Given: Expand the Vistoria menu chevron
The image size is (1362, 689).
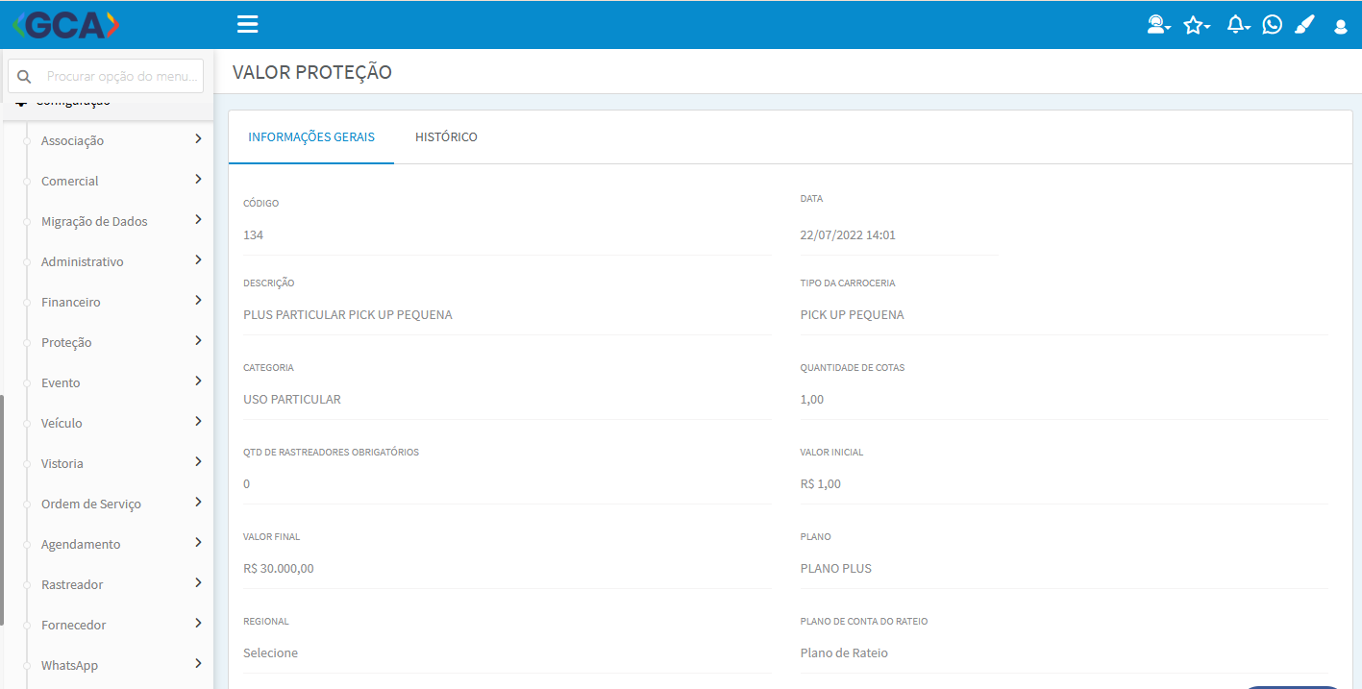Looking at the screenshot, I should (x=198, y=462).
